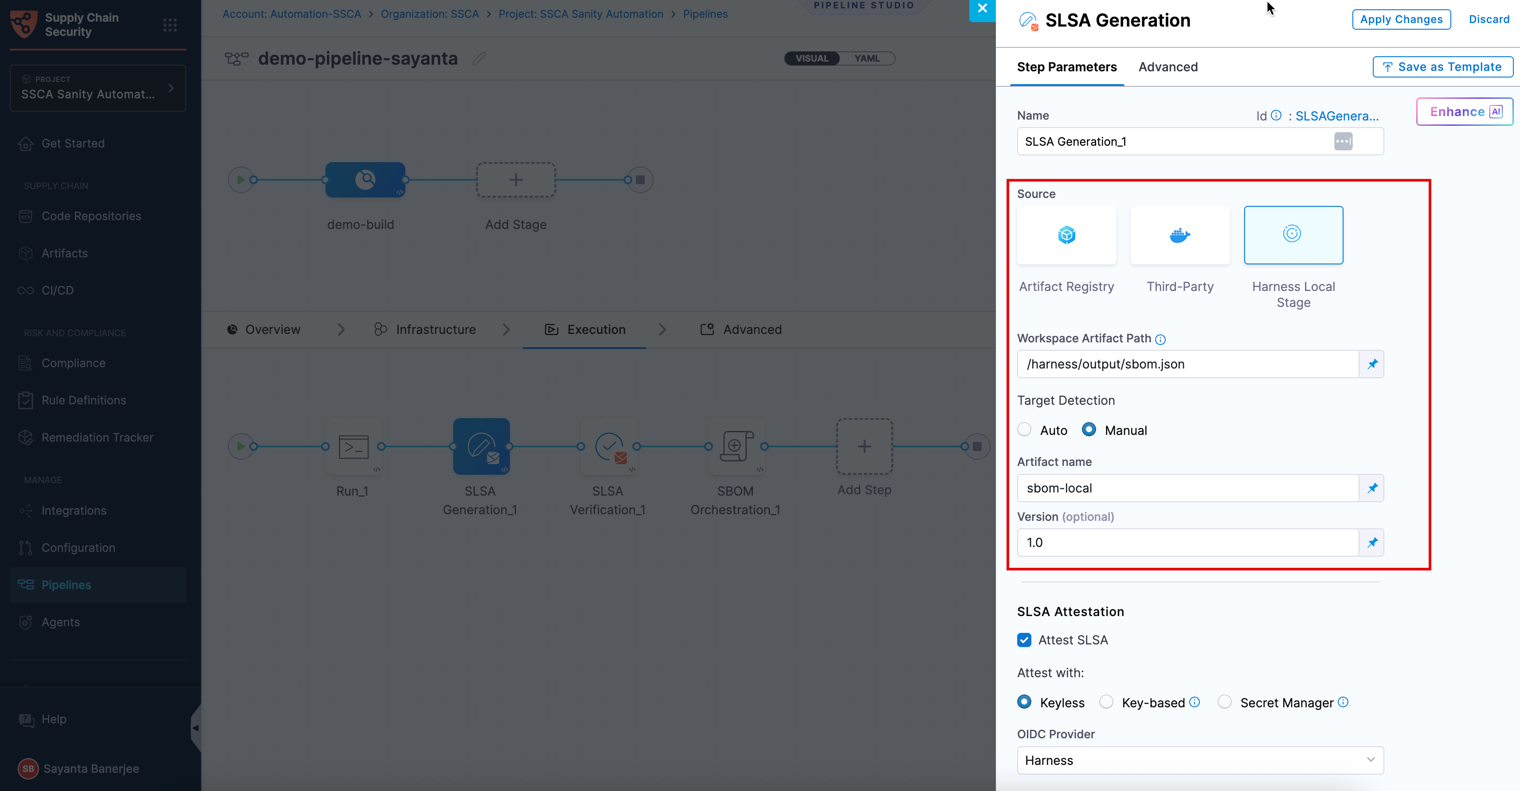Choose the Third-Party Docker source icon
Image resolution: width=1520 pixels, height=791 pixels.
(x=1179, y=235)
